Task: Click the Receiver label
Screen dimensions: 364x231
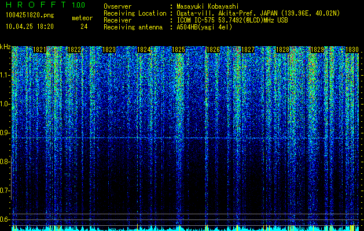Action: [117, 20]
